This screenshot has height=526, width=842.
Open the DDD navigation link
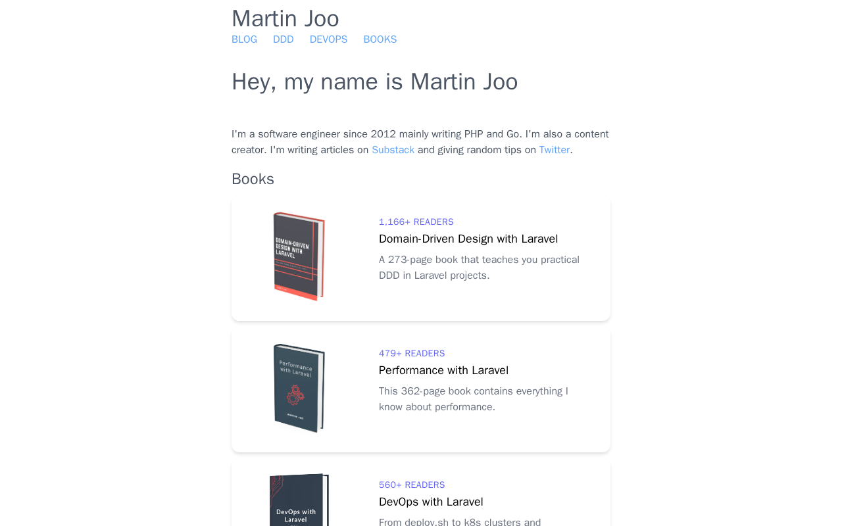(283, 39)
